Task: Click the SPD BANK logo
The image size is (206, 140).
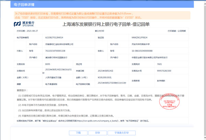Action: [x=24, y=24]
